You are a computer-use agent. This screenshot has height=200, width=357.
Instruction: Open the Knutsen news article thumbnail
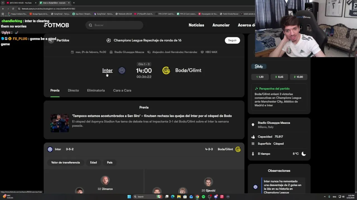[60, 123]
